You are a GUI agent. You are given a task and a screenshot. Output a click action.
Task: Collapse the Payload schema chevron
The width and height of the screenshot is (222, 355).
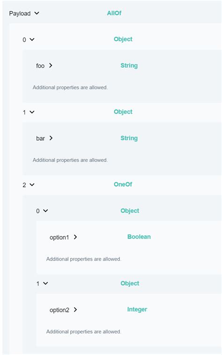(x=37, y=13)
